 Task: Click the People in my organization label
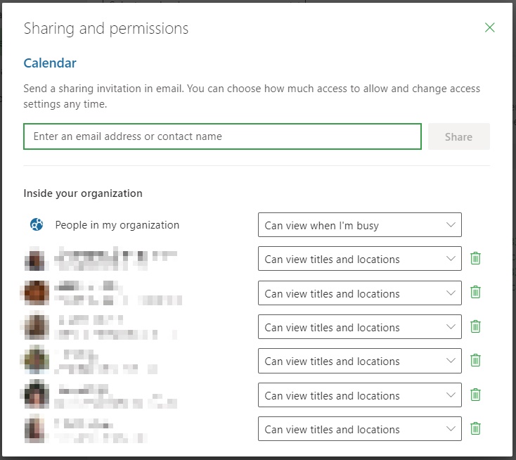tap(117, 225)
